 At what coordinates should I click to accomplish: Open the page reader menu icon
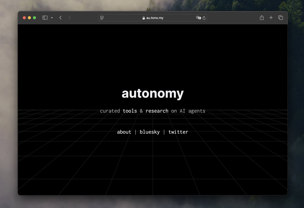pos(102,18)
